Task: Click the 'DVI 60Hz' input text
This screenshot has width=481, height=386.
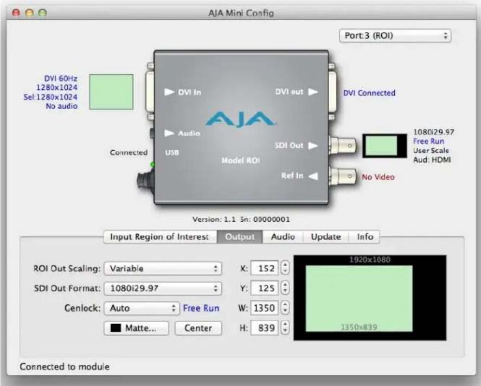Action: [61, 79]
